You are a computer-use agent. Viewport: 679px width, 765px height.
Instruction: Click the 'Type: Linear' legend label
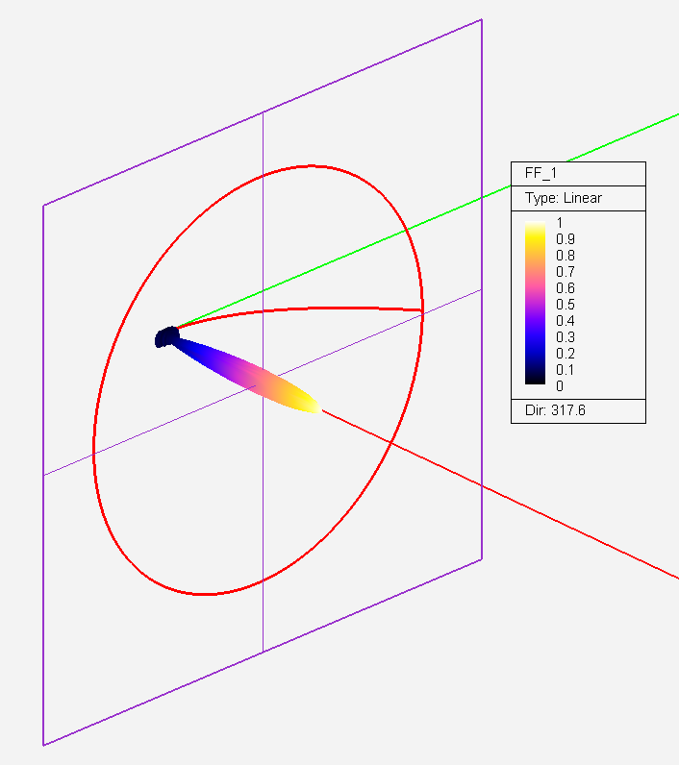coord(564,198)
